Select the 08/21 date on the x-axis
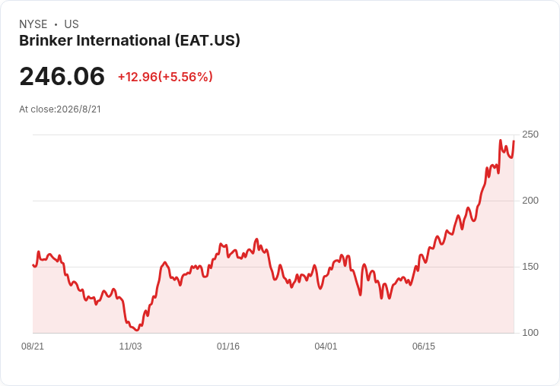The width and height of the screenshot is (560, 386). [x=33, y=346]
